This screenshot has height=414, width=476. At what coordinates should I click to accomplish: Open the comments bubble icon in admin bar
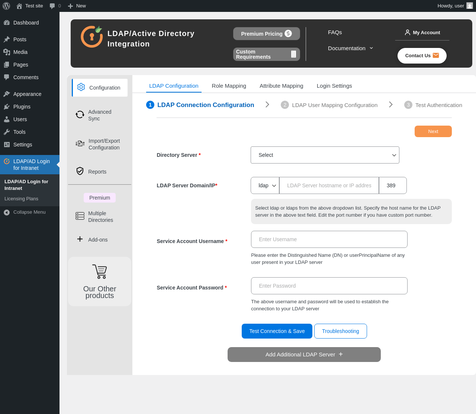pos(52,6)
